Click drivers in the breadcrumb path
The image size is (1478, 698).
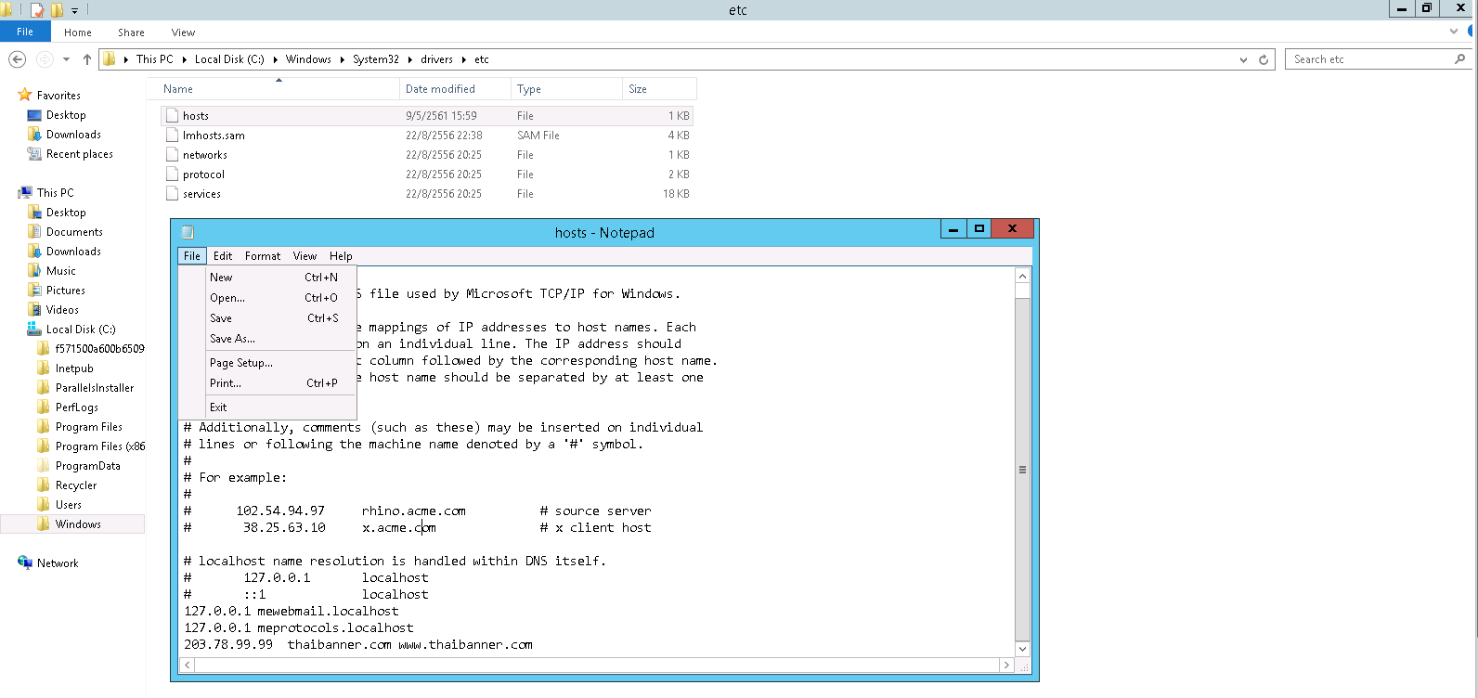[x=436, y=59]
